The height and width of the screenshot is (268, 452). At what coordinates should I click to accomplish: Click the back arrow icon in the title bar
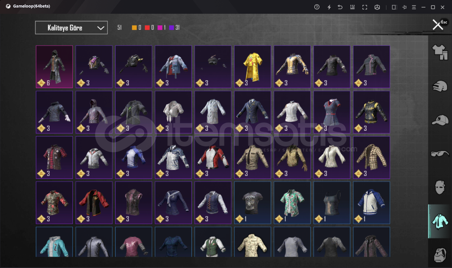[340, 7]
